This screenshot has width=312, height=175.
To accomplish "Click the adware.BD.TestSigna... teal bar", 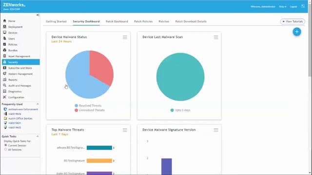I will click(x=99, y=148).
